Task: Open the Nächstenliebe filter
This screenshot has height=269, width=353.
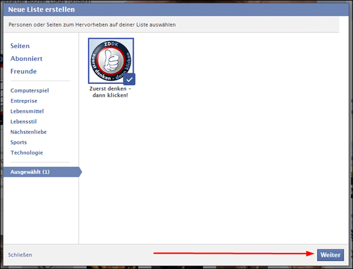Action: click(x=29, y=132)
